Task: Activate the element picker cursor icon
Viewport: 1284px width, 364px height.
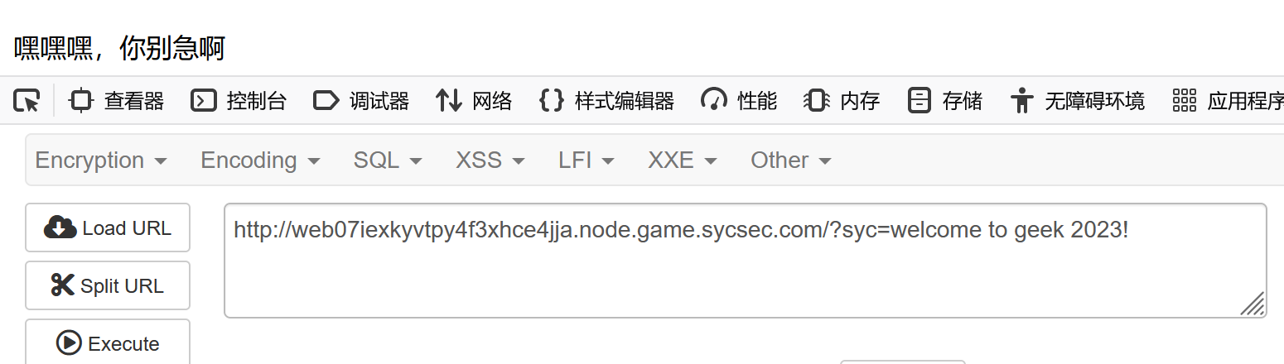Action: pyautogui.click(x=27, y=101)
